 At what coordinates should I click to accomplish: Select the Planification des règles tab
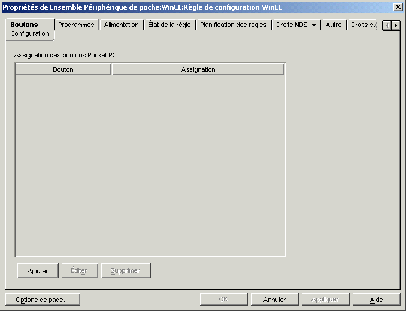234,25
